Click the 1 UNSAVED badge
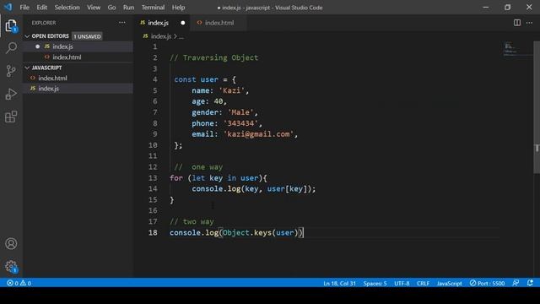Viewport: 540px width, 304px height. [x=87, y=36]
